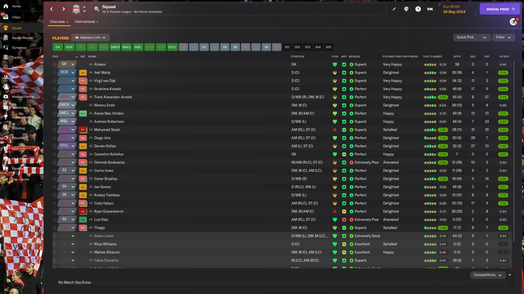Image resolution: width=524 pixels, height=294 pixels.
Task: Open Competitions in the sidebar menu
Action: coord(21,118)
